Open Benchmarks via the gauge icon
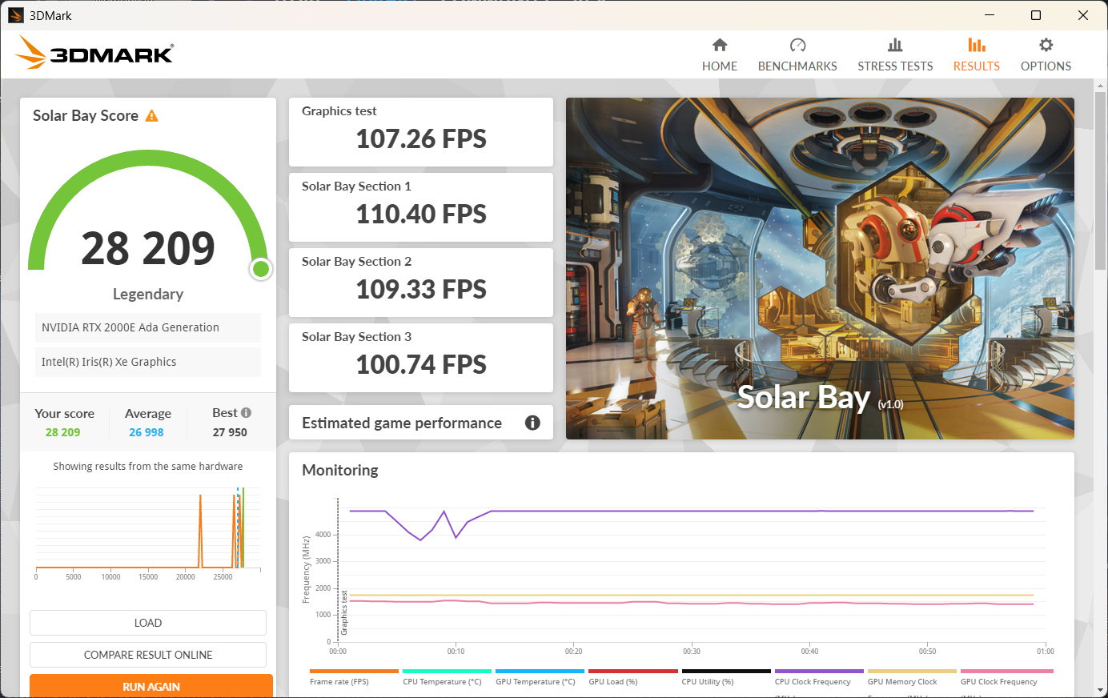 [x=797, y=45]
